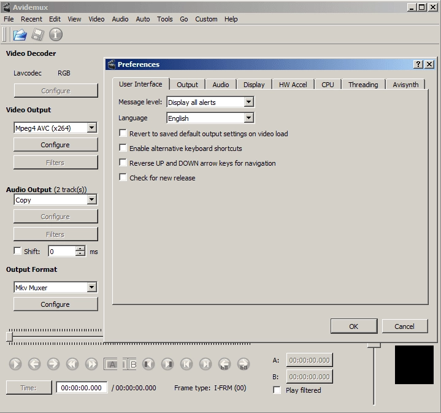Expand the Audio Output Copy dropdown
This screenshot has width=441, height=413.
tap(55, 199)
